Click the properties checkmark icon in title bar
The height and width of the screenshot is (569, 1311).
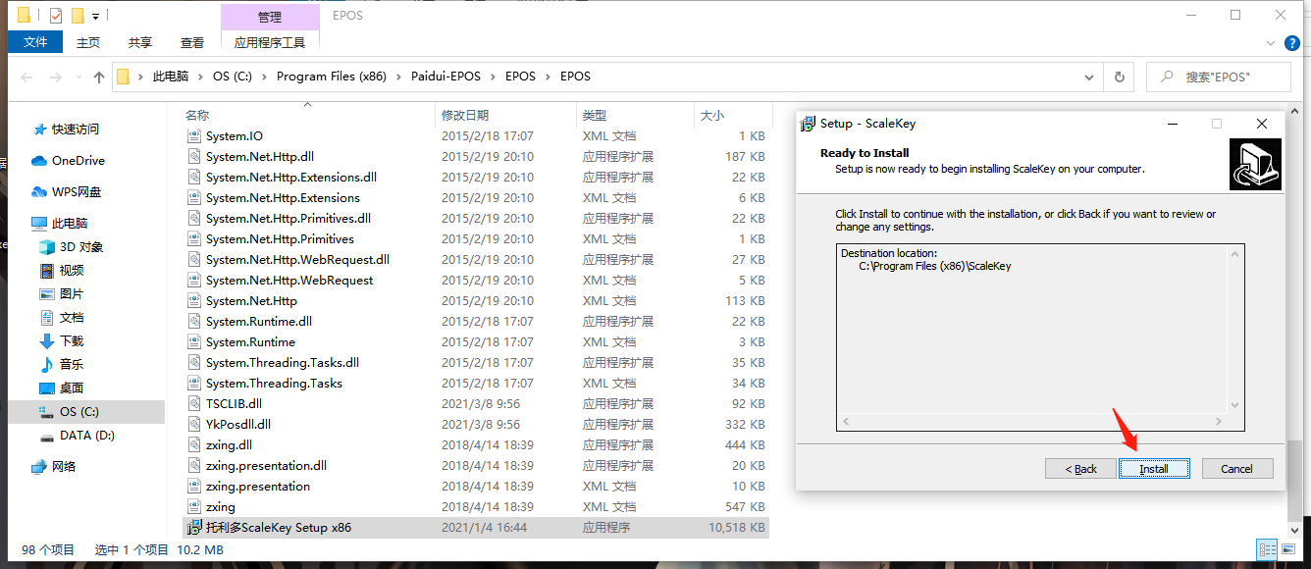point(55,16)
